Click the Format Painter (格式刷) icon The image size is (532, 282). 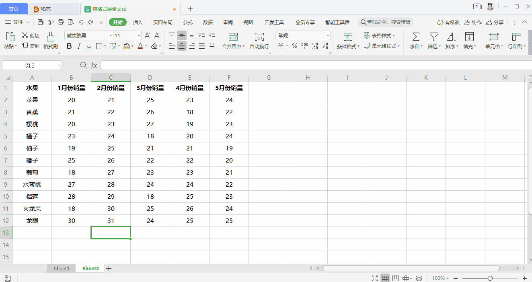pos(51,37)
